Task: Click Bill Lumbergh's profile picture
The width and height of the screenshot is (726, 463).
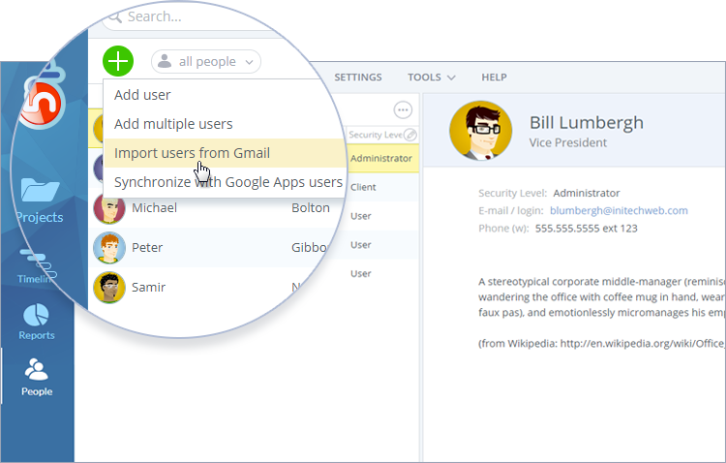Action: [480, 131]
